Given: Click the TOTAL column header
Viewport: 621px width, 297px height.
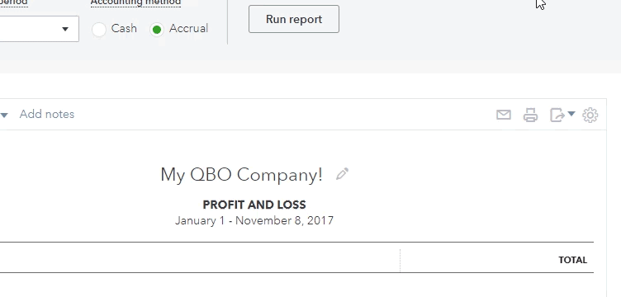Looking at the screenshot, I should [x=572, y=260].
